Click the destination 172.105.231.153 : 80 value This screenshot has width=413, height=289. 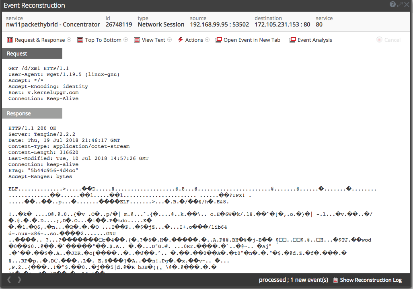(282, 25)
